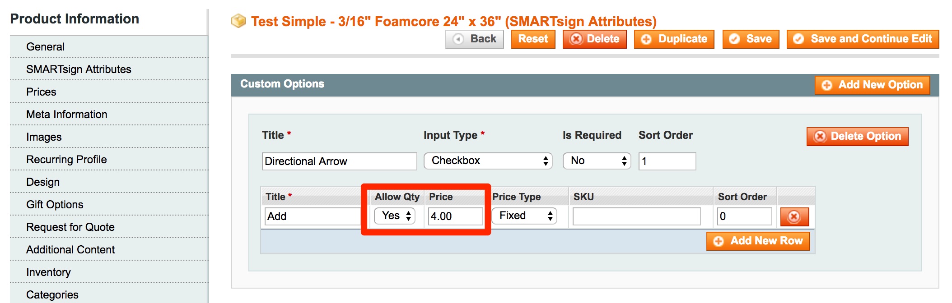Select the Design tab

109,182
